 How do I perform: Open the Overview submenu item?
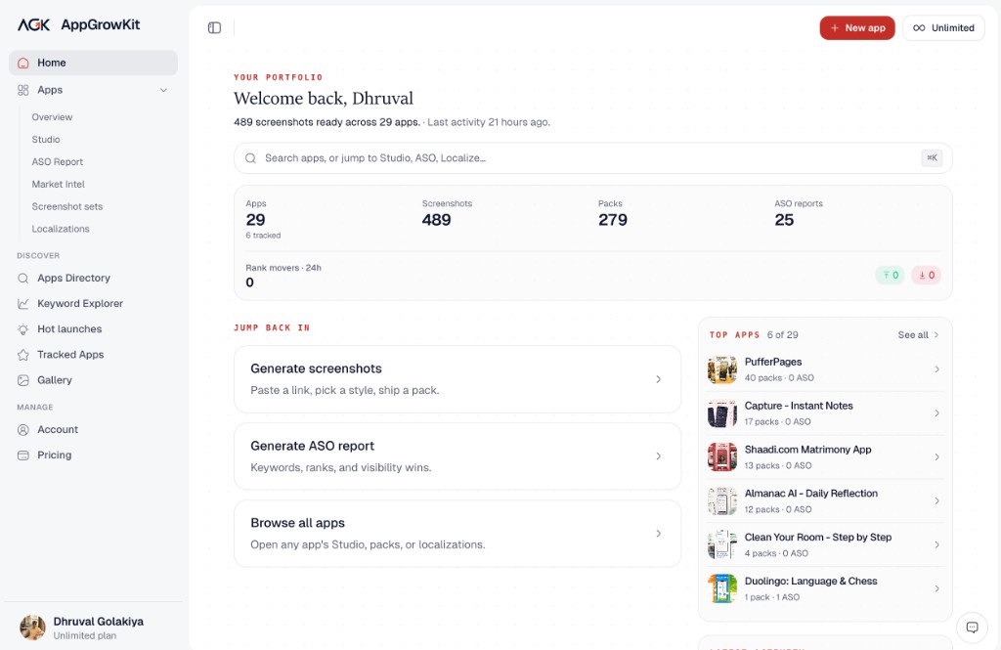pos(52,117)
